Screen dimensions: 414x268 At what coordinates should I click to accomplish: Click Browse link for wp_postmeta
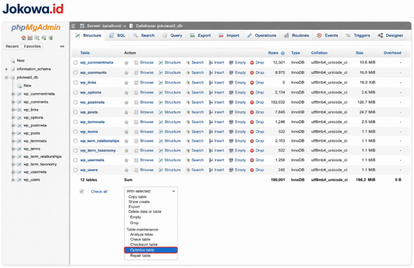click(x=147, y=103)
